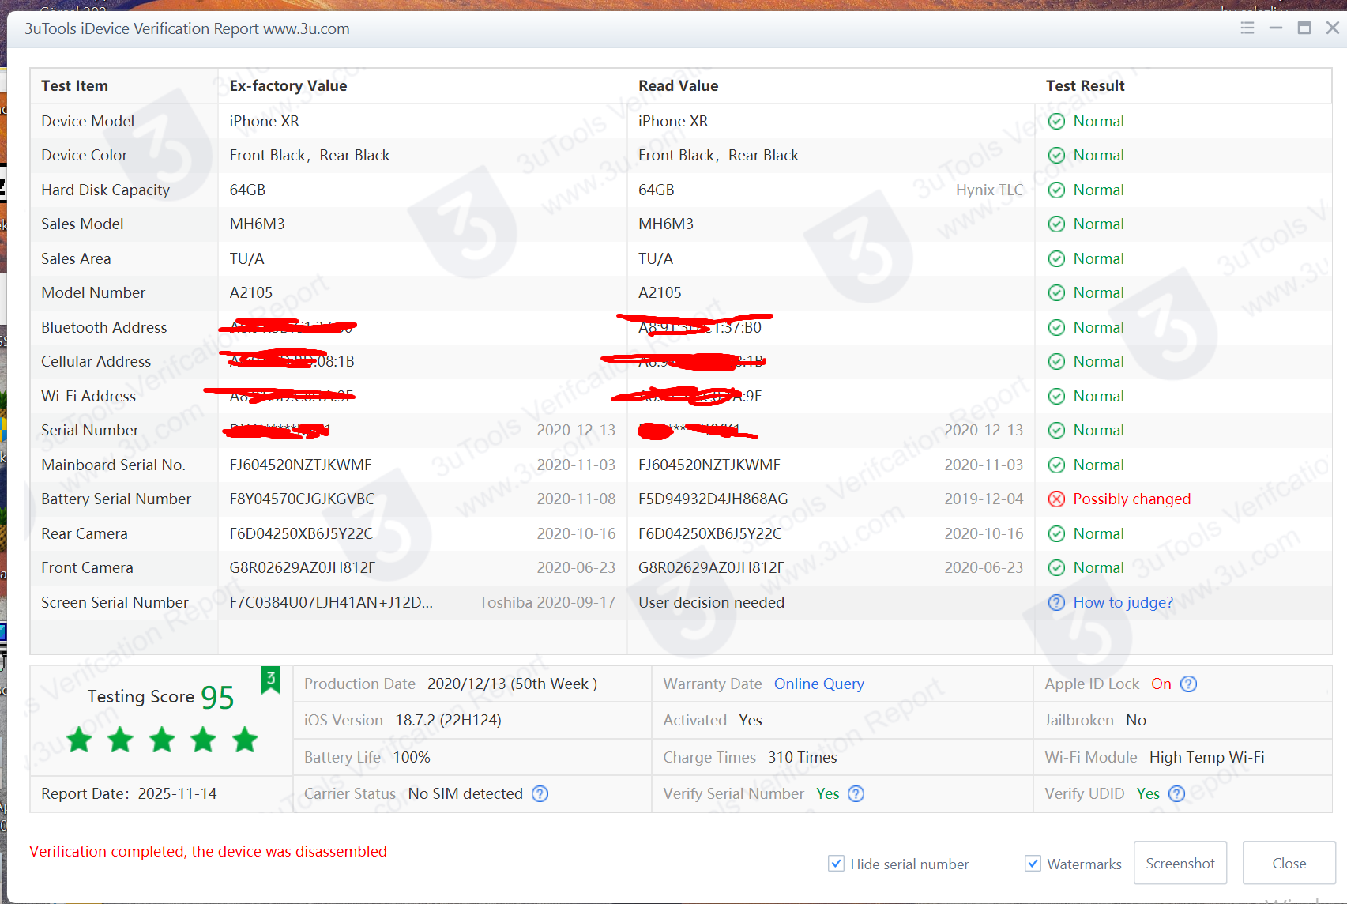
Task: Select the Toshiba 2020-09-17 screen date
Action: [547, 603]
